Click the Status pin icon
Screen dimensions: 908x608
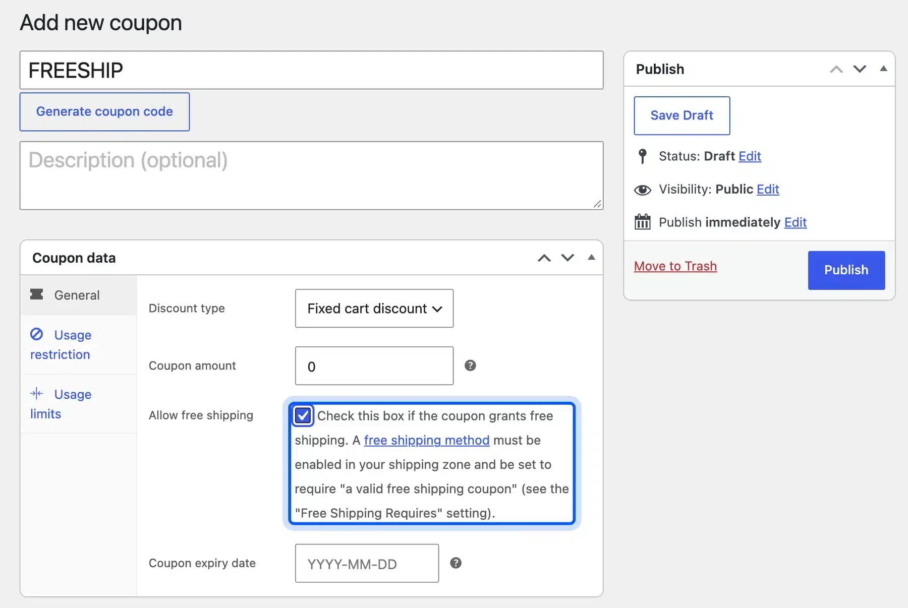(x=642, y=156)
